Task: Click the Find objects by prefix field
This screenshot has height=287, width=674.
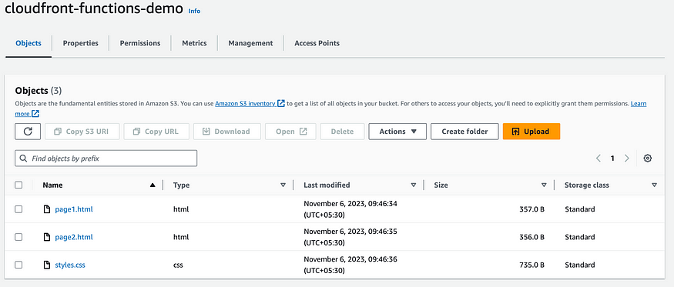Action: [x=106, y=159]
